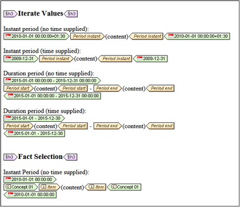Click the opening 2015-01-01 00:00:00 - 2015-12-31 00:00:00 tag

(52, 81)
